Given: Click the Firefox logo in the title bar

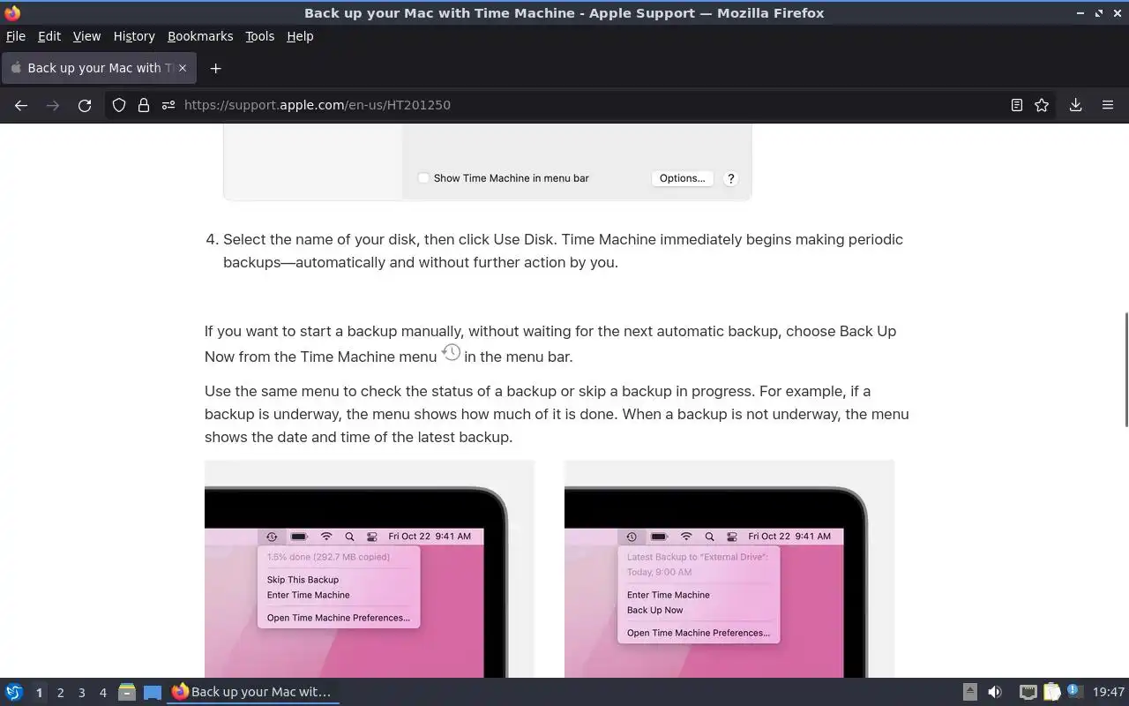Looking at the screenshot, I should [x=12, y=13].
